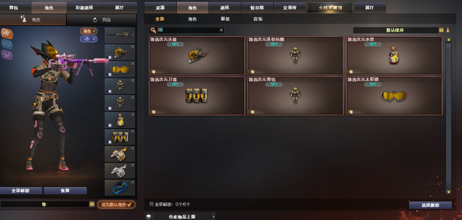Toggle the 角色 checkbox on preview
The width and height of the screenshot is (462, 220).
(x=89, y=31)
